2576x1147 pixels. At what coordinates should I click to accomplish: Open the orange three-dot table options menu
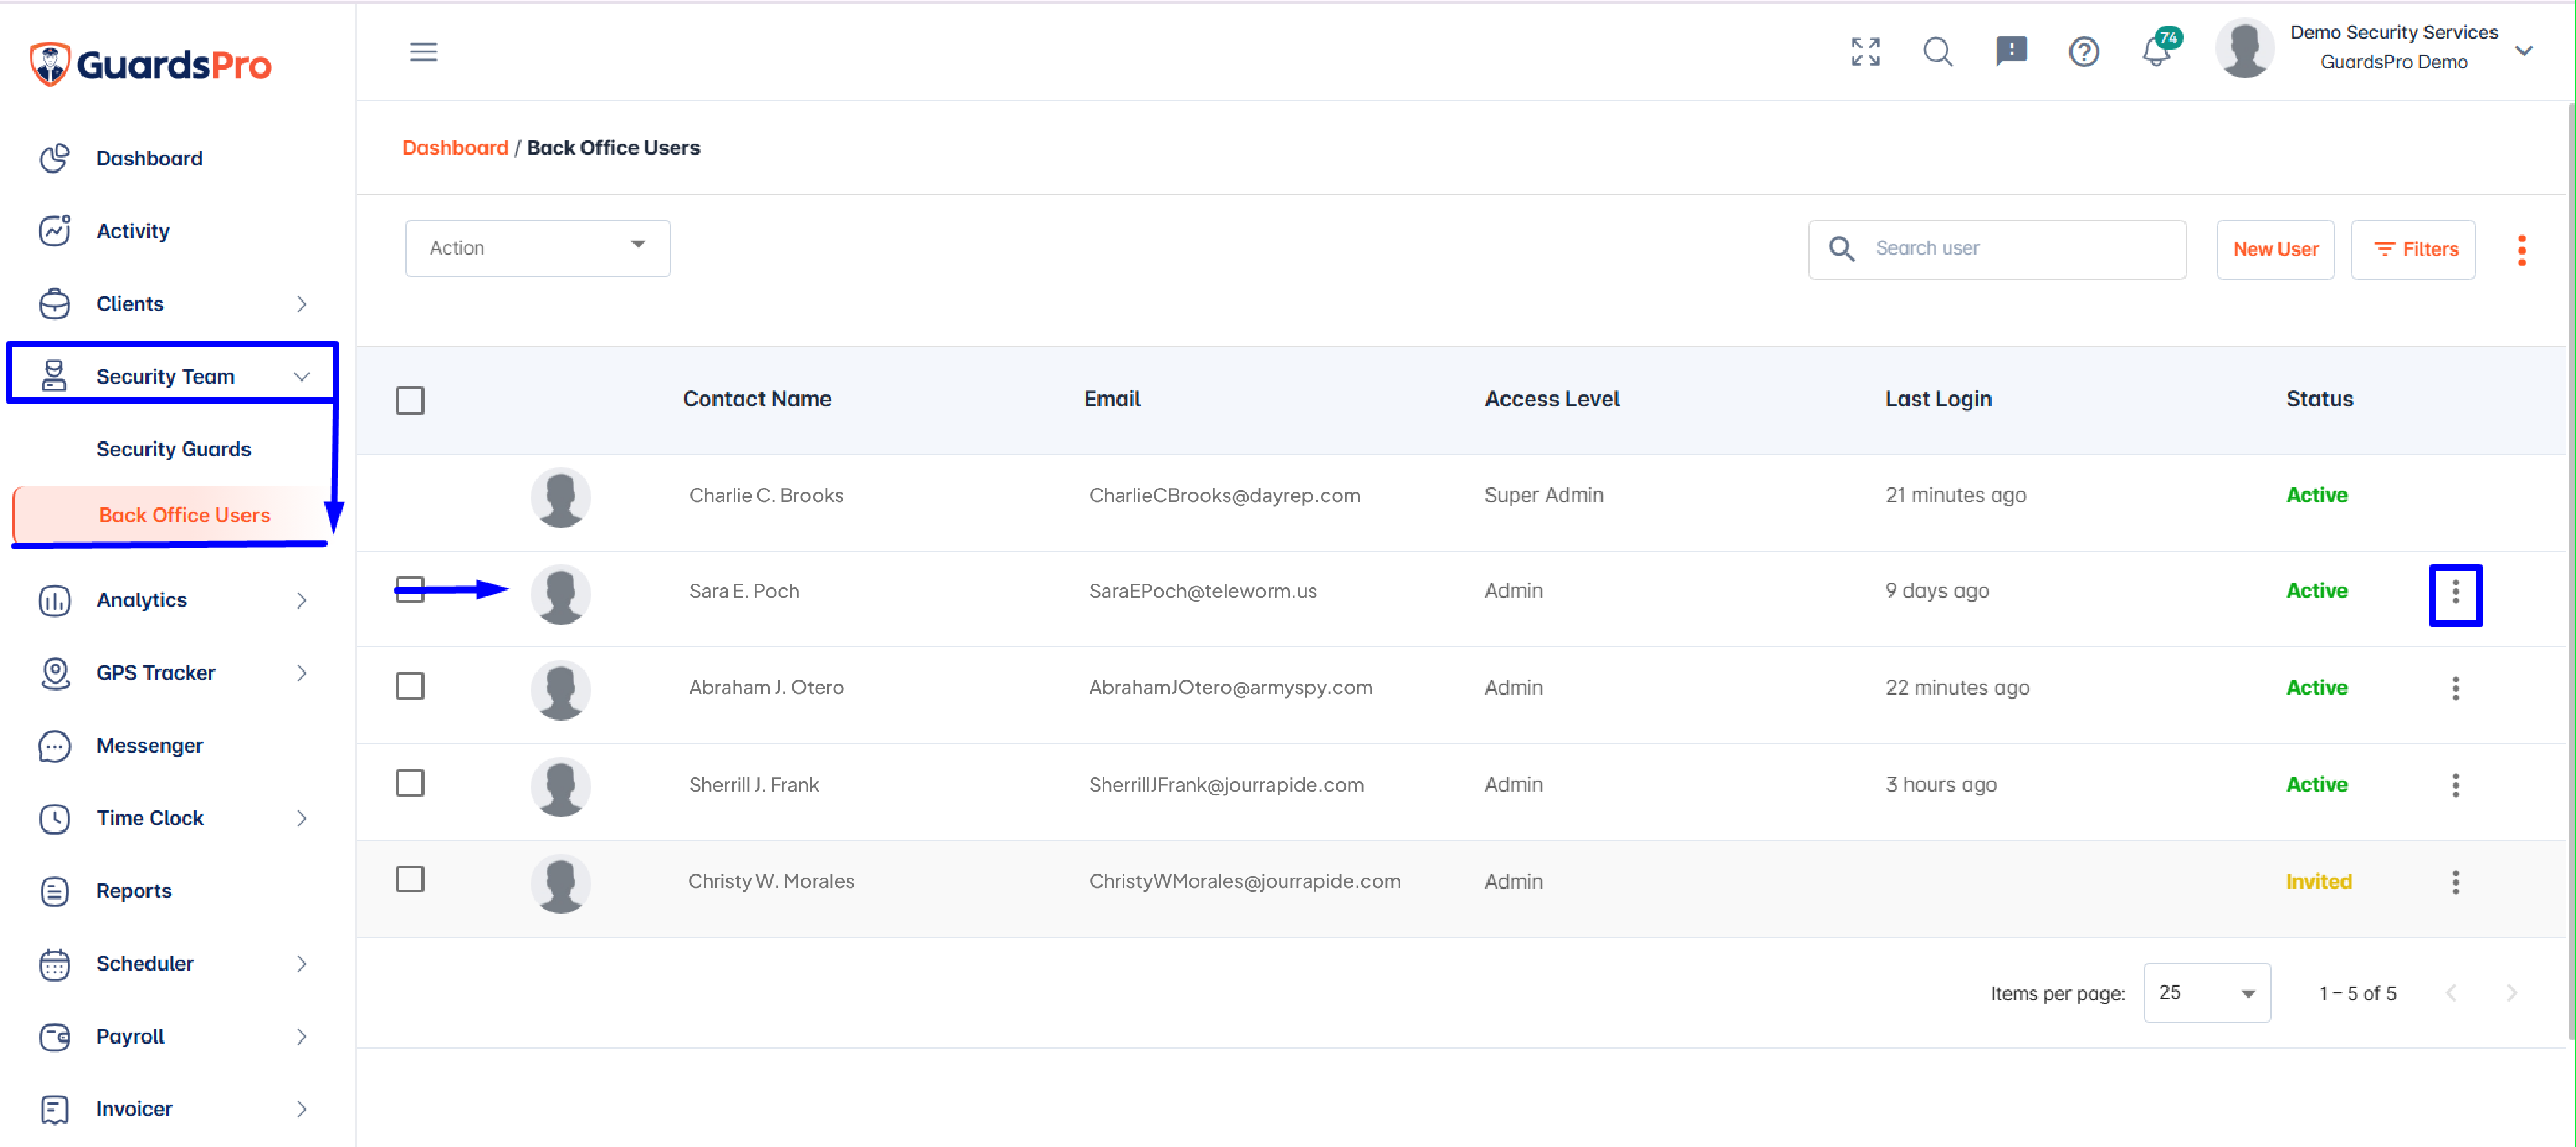coord(2521,250)
